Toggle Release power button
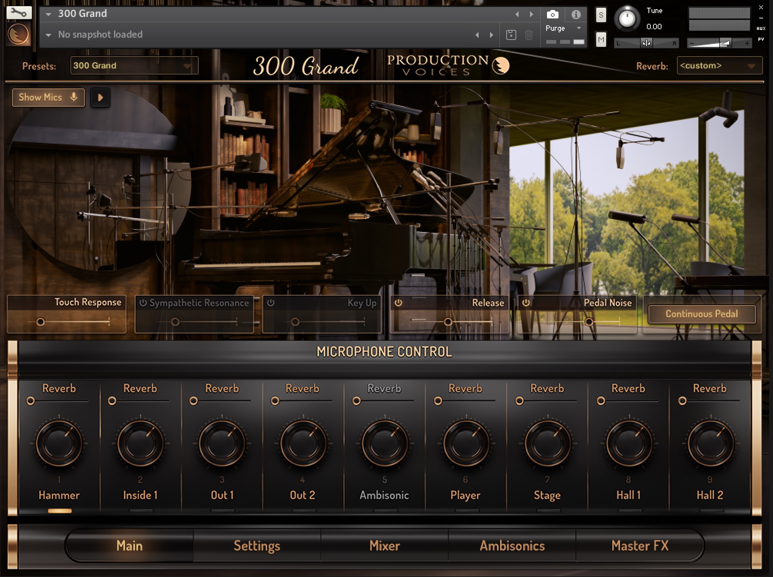 pos(398,303)
